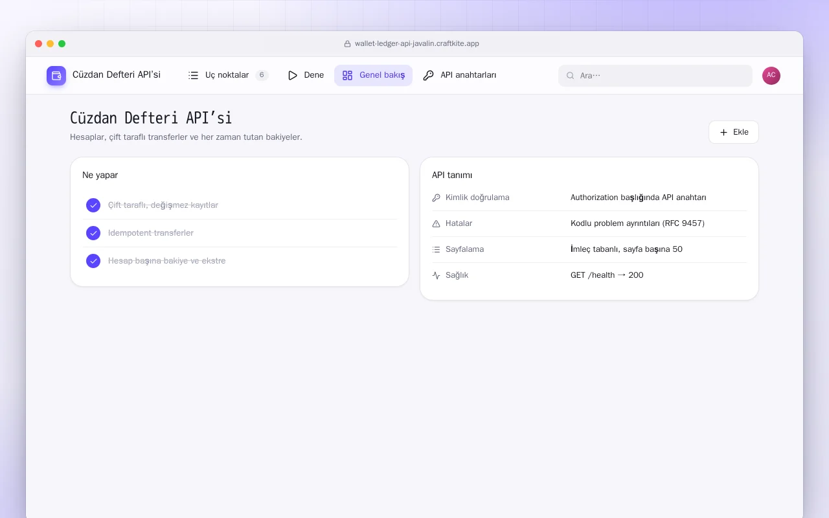
Task: Click the subtitle starting with 'Hesaplar, çift taraflı'
Action: coord(186,137)
